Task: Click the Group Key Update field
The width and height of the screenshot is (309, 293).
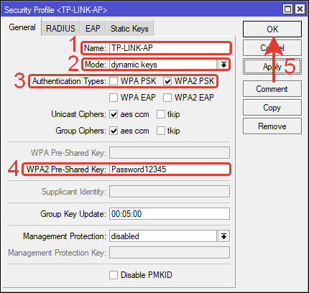Action: (170, 214)
